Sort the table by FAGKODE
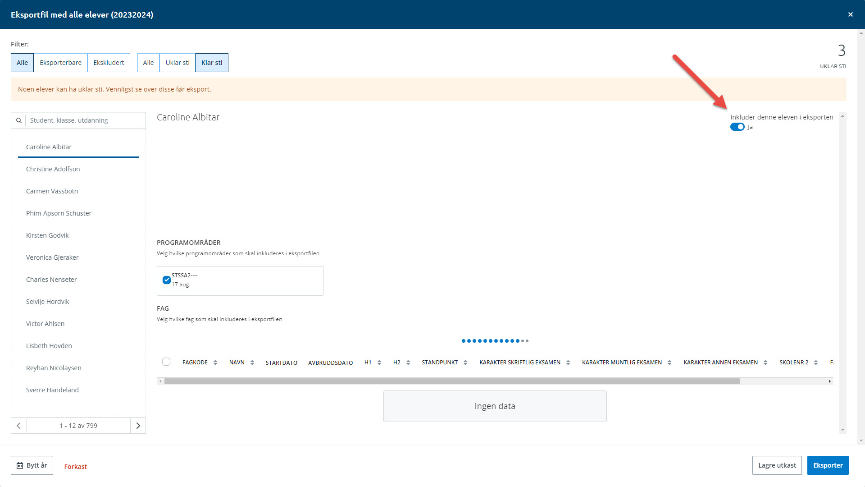This screenshot has height=487, width=865. click(x=215, y=363)
